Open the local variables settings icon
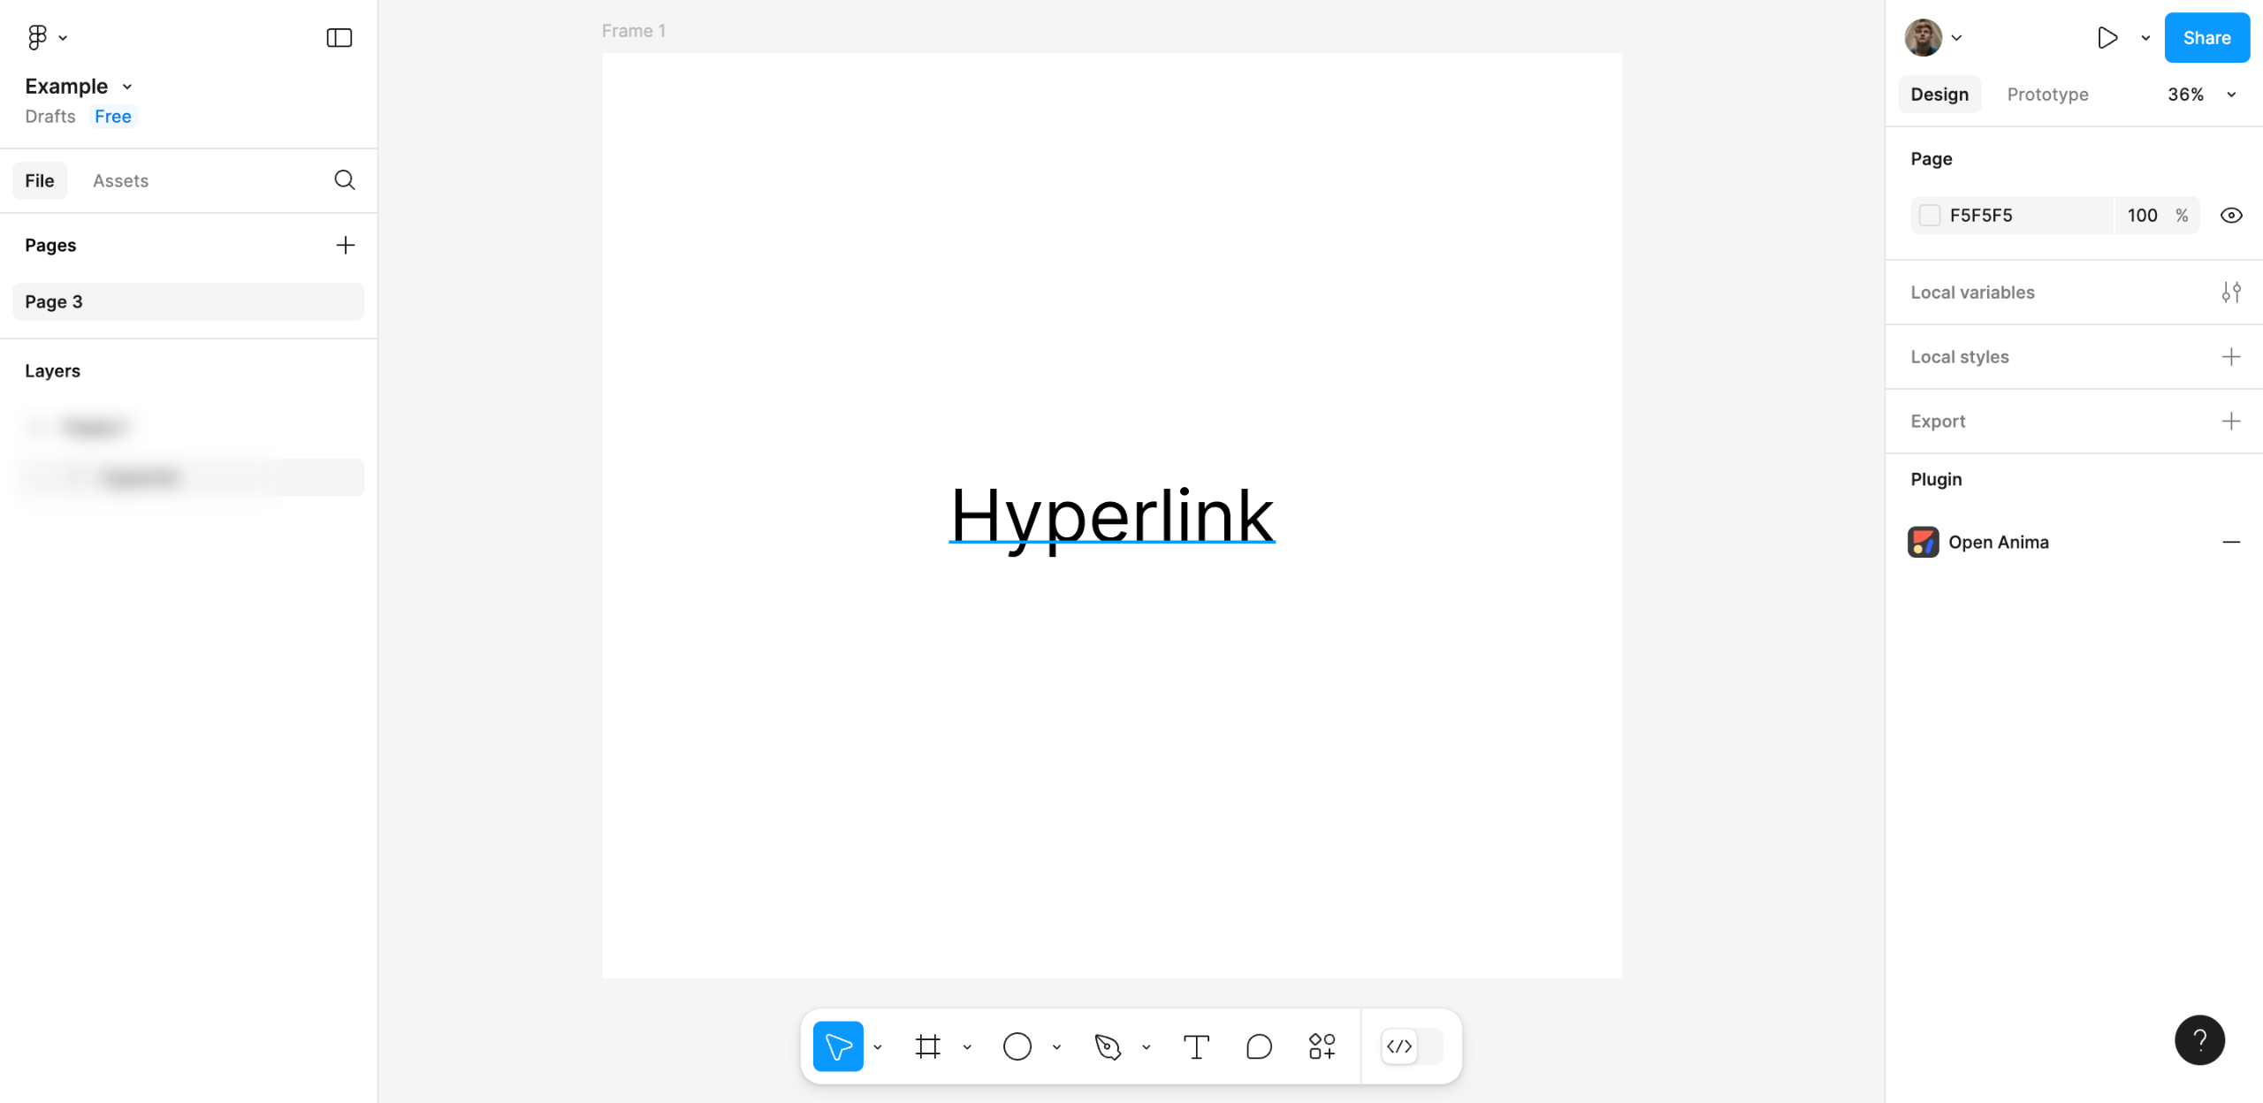This screenshot has width=2263, height=1103. click(x=2231, y=293)
